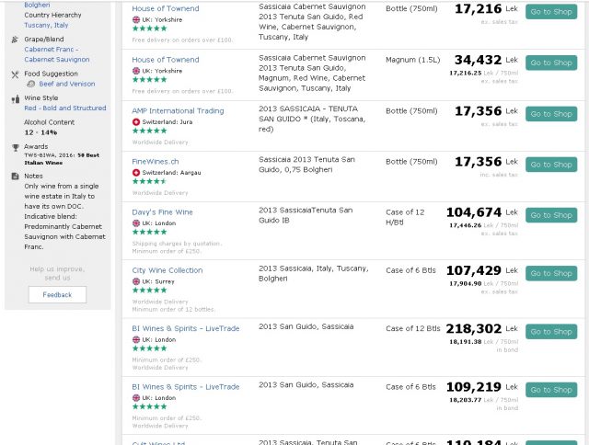Image resolution: width=589 pixels, height=445 pixels.
Task: Click Swiss flag icon beside Switzerland: Aargau
Action: 136,173
